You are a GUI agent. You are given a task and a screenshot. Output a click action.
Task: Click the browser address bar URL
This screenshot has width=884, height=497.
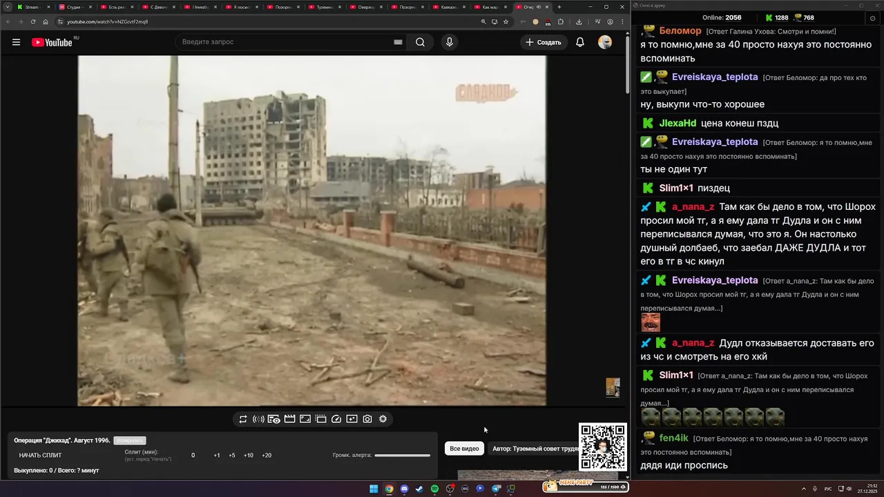tap(107, 21)
